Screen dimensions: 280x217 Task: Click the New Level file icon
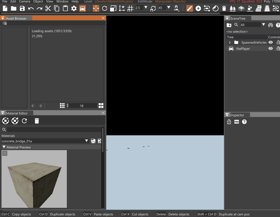coord(5,8)
